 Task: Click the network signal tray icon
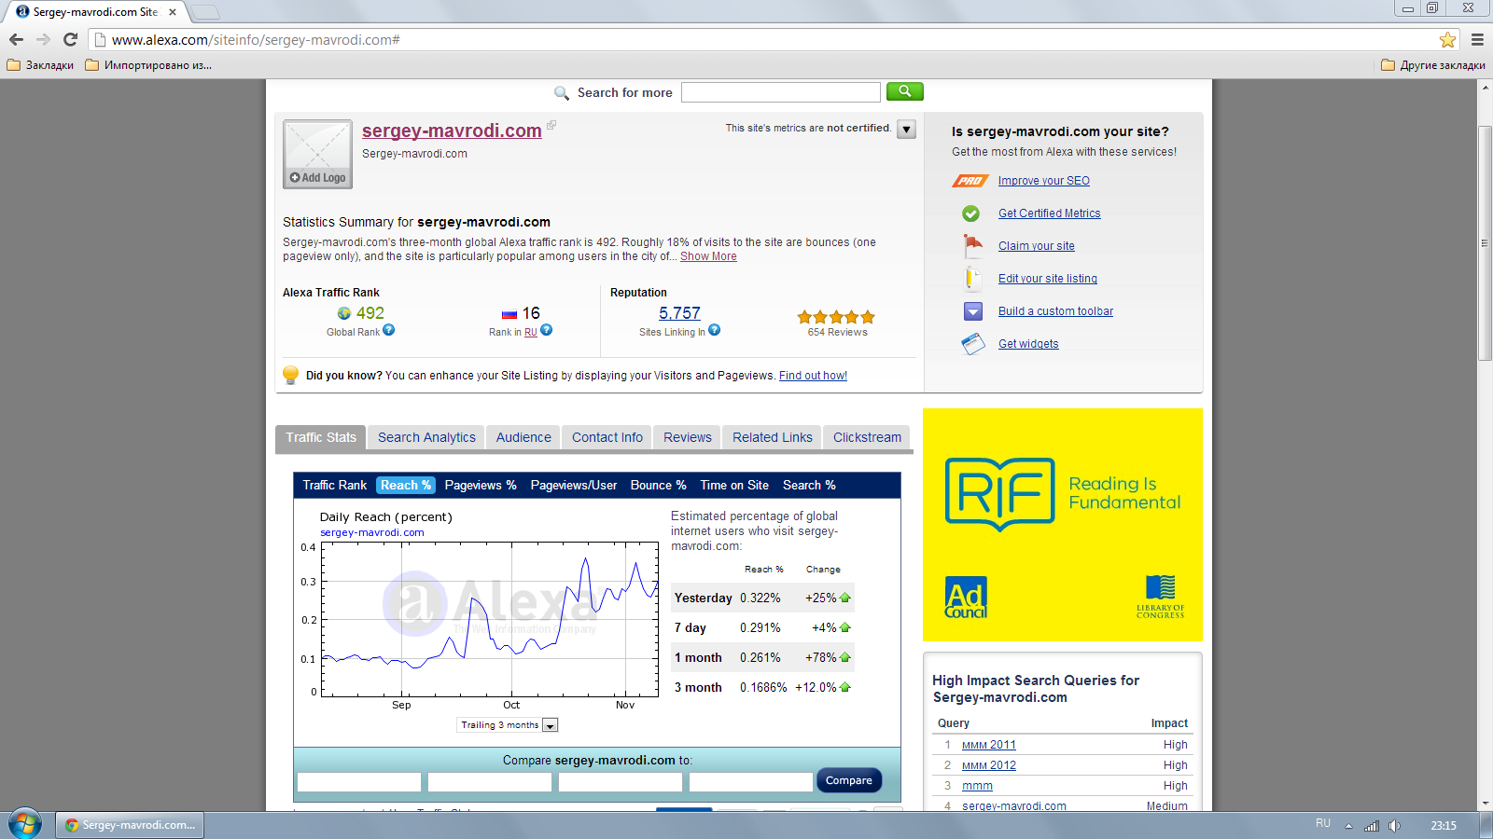pyautogui.click(x=1372, y=826)
